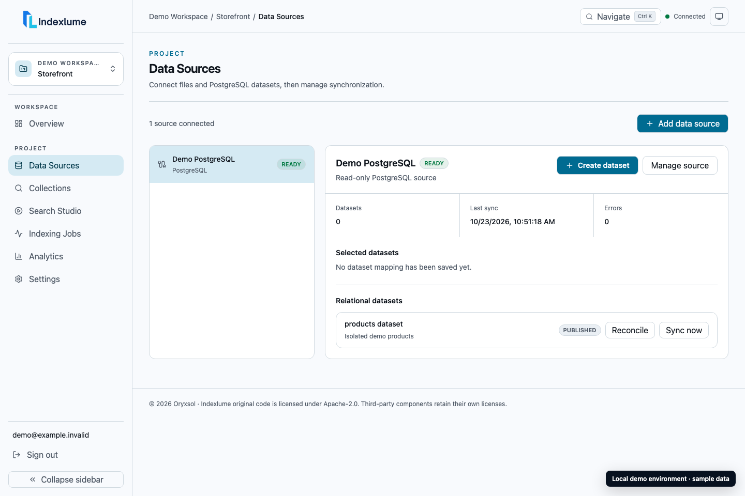The width and height of the screenshot is (745, 496).
Task: Click Reconcile for products dataset
Action: pyautogui.click(x=630, y=330)
